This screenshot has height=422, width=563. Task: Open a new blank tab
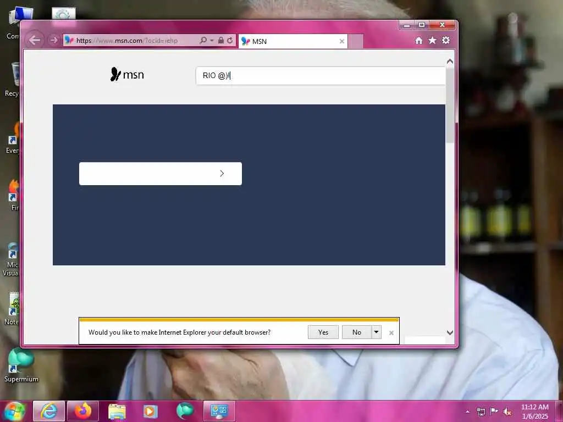356,41
